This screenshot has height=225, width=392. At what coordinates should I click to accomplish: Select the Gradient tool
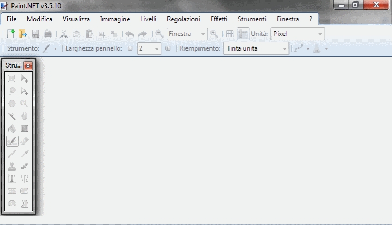tap(25, 129)
